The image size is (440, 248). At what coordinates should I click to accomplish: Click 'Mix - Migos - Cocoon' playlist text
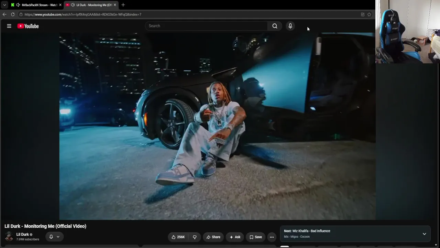tap(297, 237)
